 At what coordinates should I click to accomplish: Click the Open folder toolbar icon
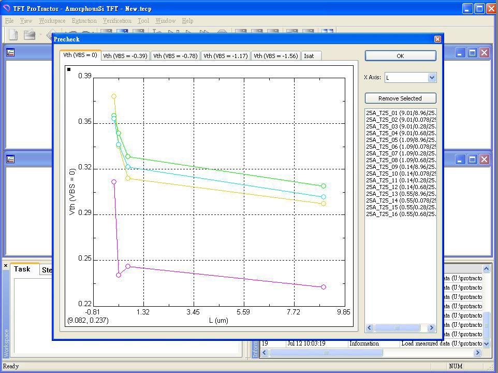30,35
